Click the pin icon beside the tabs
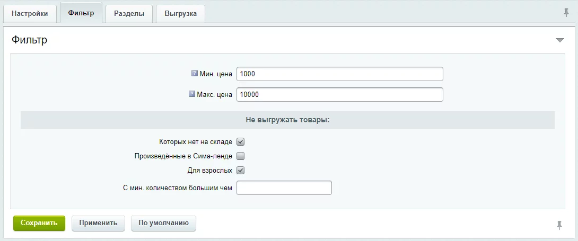The width and height of the screenshot is (578, 241). point(566,13)
